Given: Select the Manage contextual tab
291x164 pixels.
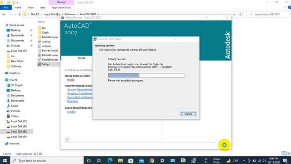Looking at the screenshot, I should tap(61, 2).
